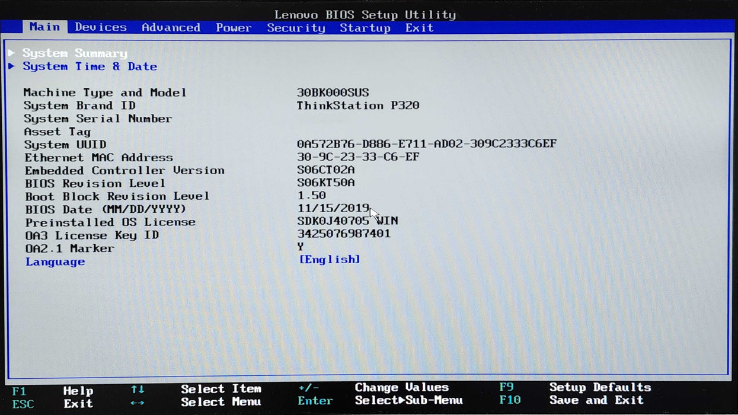
Task: Click the Embedded Controller Version label
Action: click(x=124, y=171)
